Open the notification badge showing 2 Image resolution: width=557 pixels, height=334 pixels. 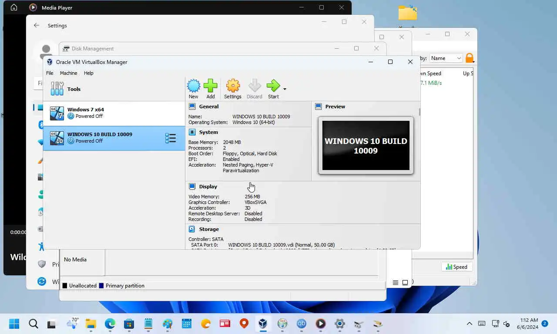click(x=545, y=324)
